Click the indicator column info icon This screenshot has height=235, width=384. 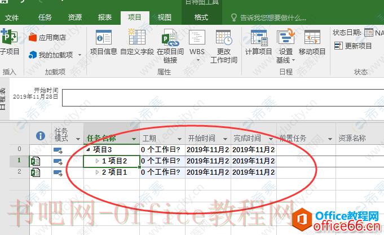coord(41,136)
